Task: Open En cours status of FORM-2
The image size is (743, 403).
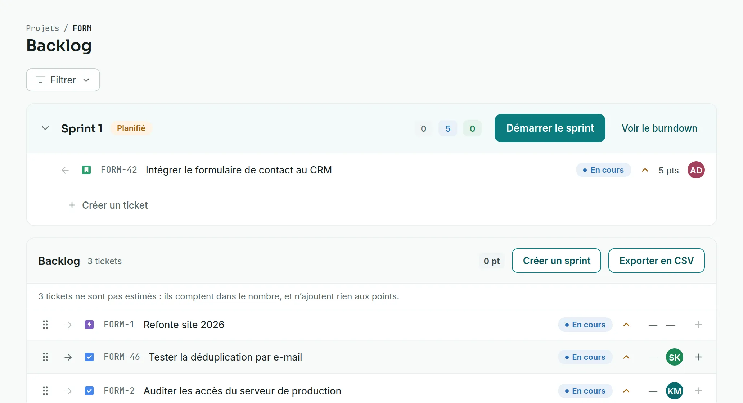Action: 585,391
